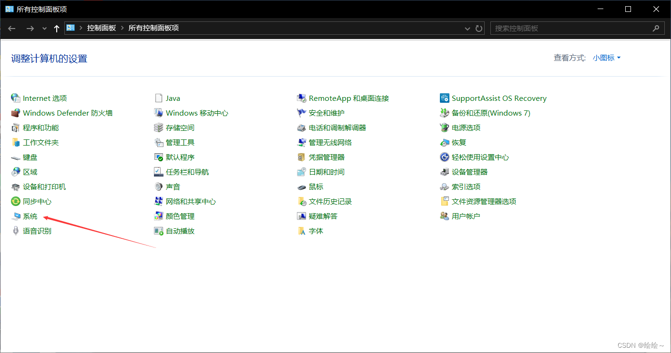Click the 管理工具 icon
671x353 pixels.
[159, 142]
